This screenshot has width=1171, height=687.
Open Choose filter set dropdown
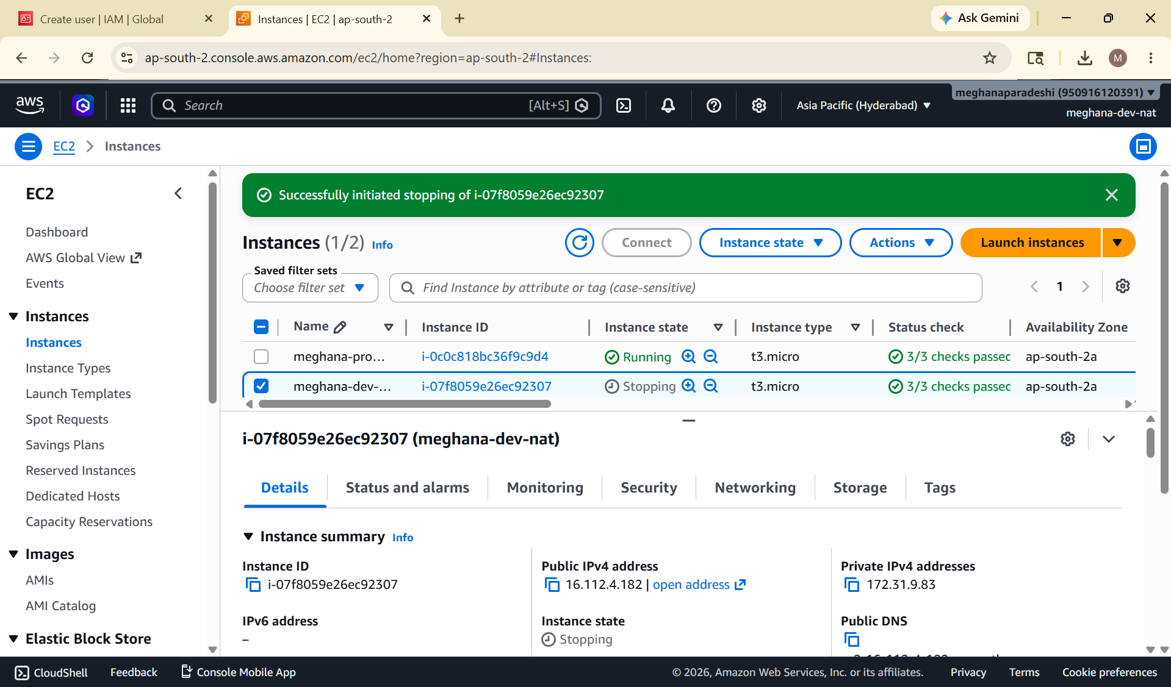(310, 288)
